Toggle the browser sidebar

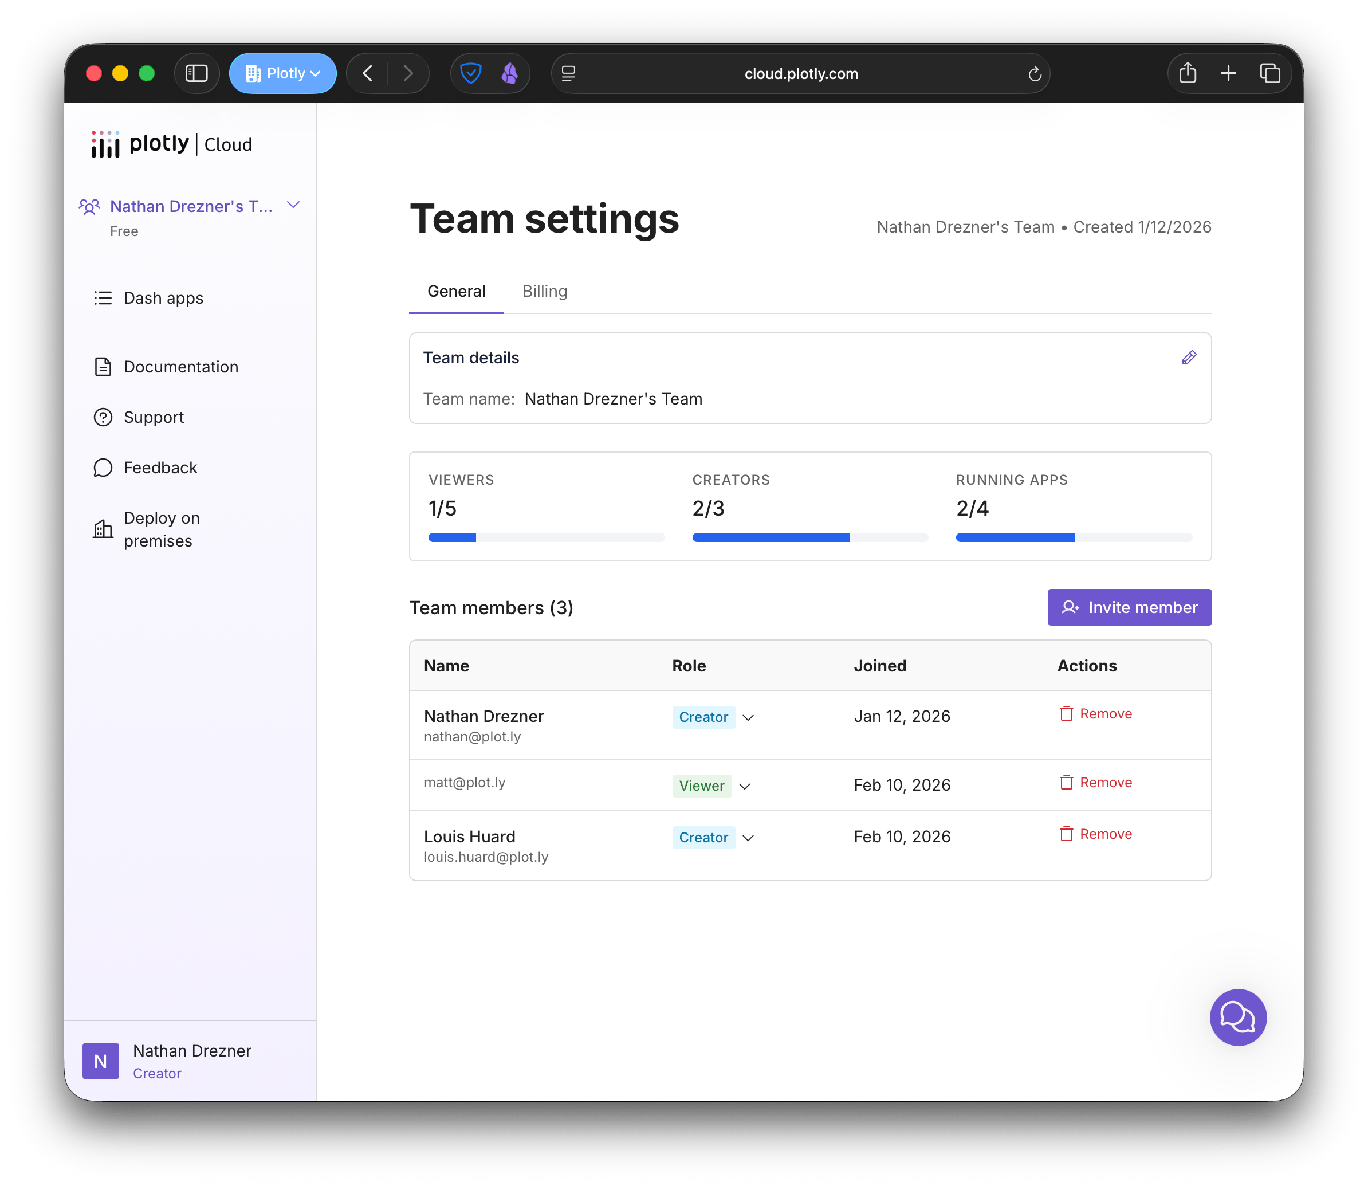click(x=196, y=73)
